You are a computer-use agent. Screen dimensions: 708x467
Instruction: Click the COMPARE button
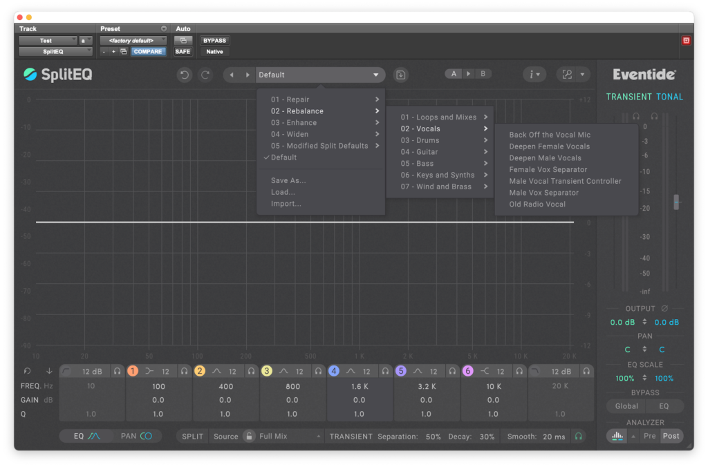tap(148, 51)
